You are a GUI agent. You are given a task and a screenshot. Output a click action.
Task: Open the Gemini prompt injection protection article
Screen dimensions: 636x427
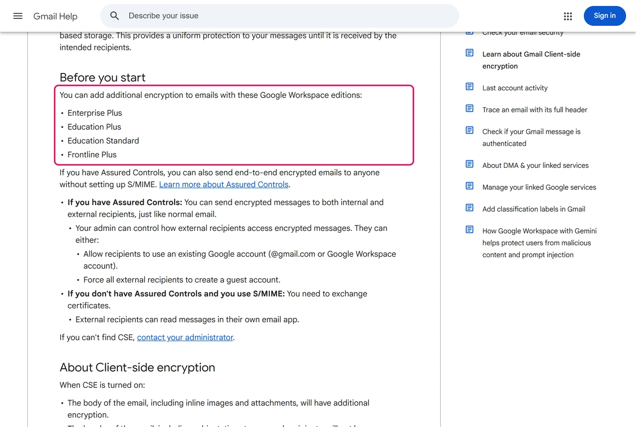point(540,243)
